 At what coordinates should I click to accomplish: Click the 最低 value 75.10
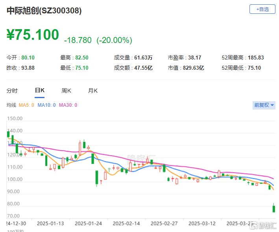click(82, 68)
